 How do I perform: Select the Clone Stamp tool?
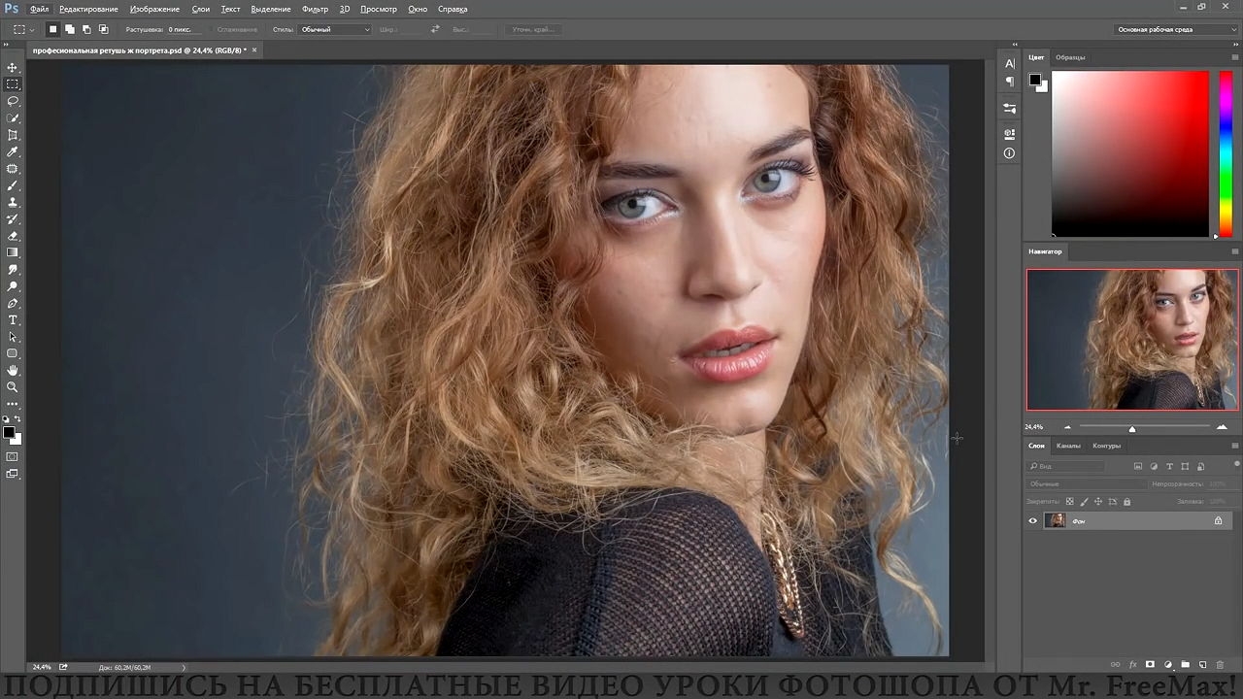tap(13, 203)
